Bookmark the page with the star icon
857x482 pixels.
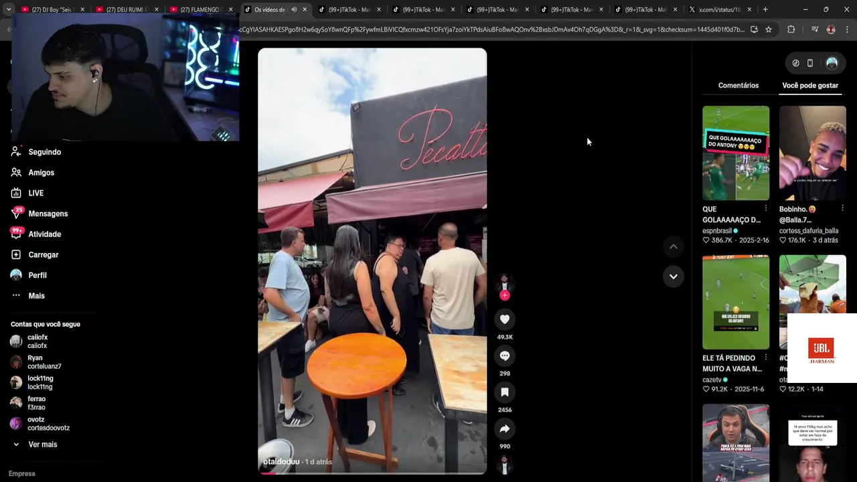(769, 29)
